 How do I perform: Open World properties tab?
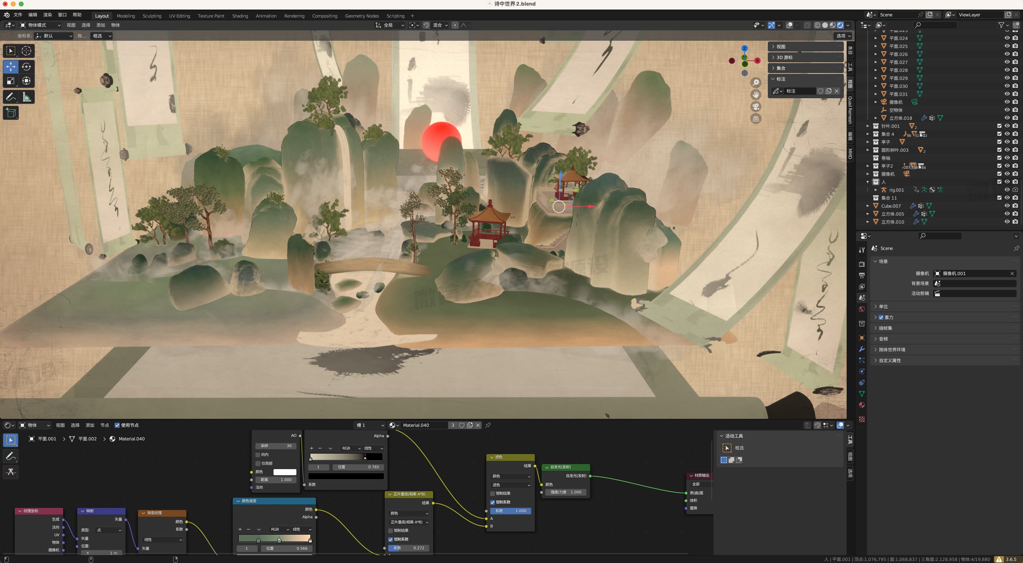pyautogui.click(x=862, y=309)
